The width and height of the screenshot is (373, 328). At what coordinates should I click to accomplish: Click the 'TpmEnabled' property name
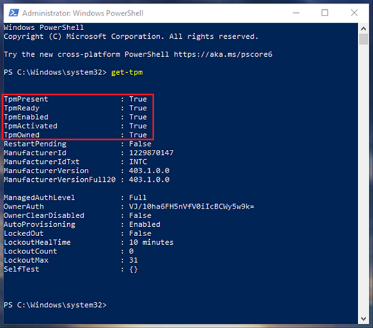[26, 117]
